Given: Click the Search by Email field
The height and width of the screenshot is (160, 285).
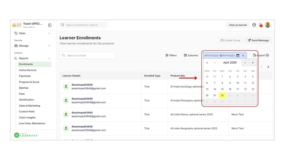Looking at the screenshot, I should pos(88,55).
